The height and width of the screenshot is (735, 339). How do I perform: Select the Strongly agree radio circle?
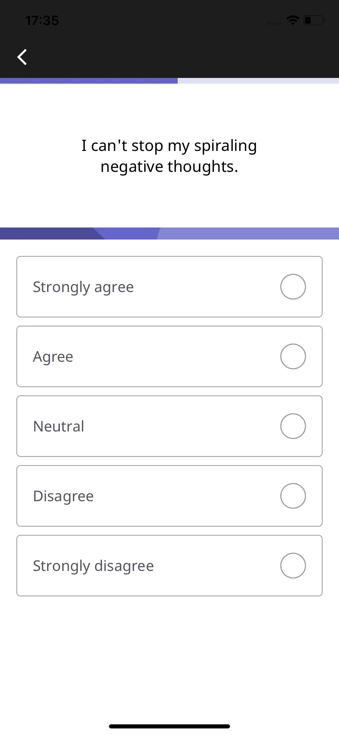293,287
